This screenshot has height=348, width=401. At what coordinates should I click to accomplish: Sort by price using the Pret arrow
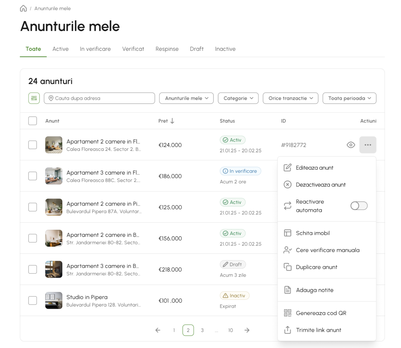[x=172, y=121]
